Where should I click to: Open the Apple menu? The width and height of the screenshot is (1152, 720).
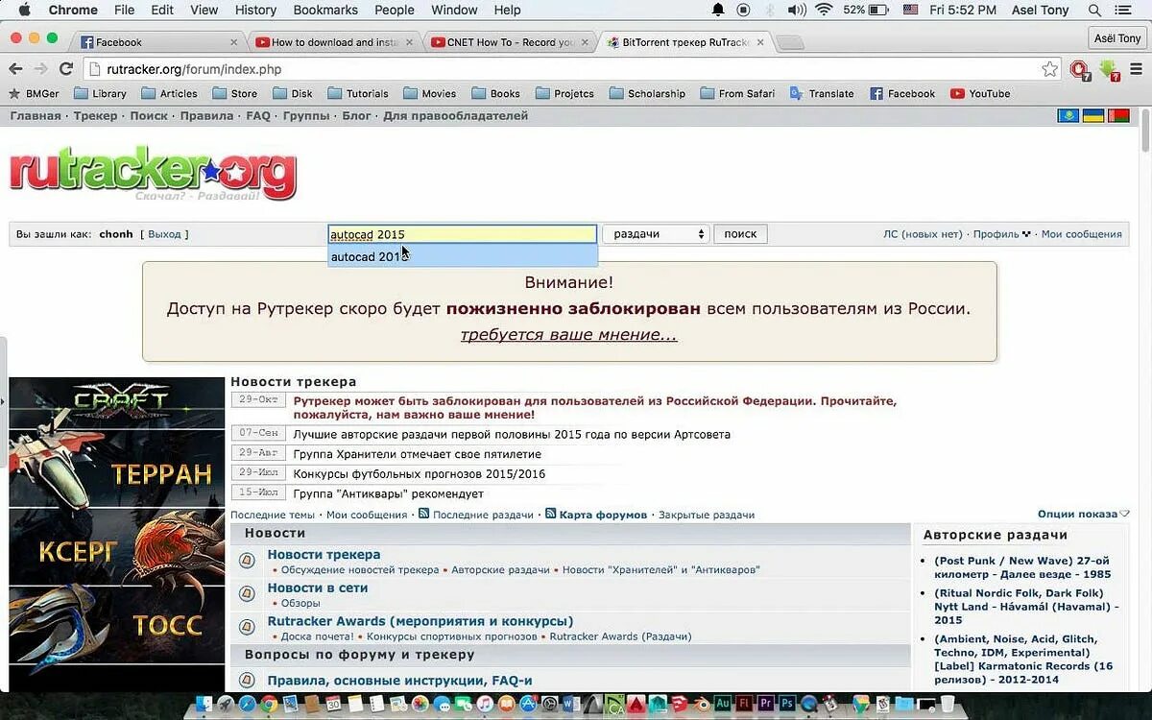point(24,10)
